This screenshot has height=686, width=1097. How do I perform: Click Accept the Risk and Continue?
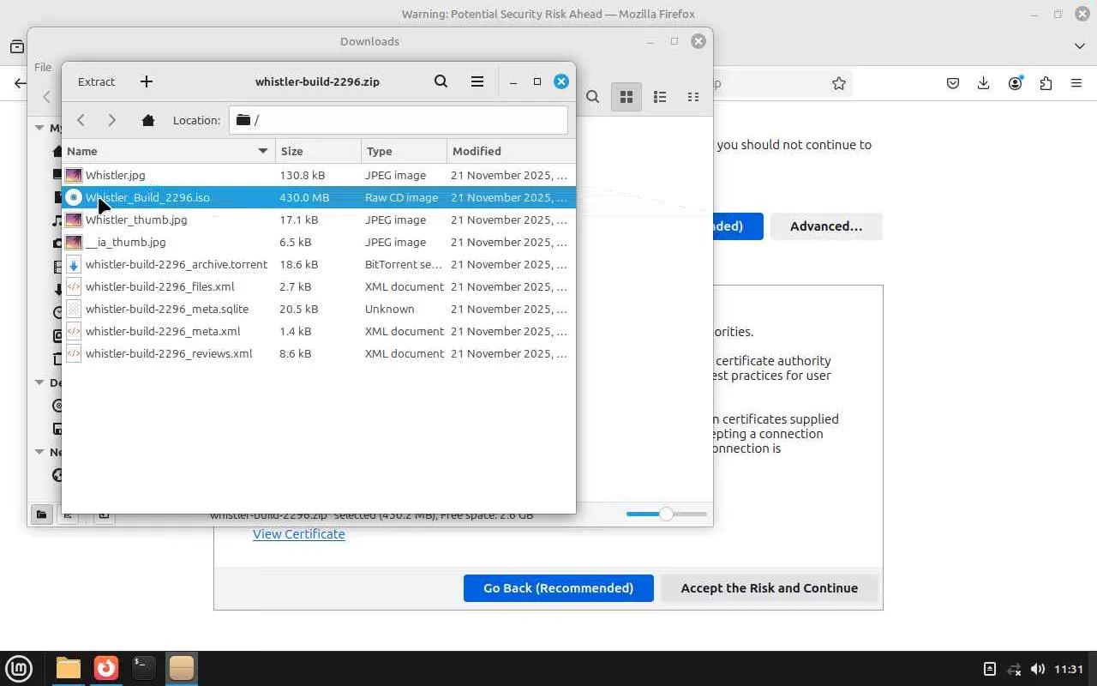[770, 588]
